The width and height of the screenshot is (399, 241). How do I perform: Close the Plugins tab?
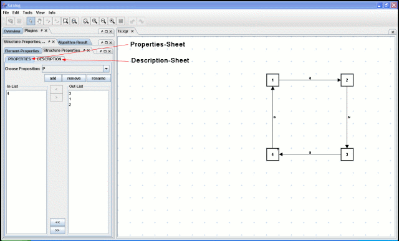click(x=46, y=31)
